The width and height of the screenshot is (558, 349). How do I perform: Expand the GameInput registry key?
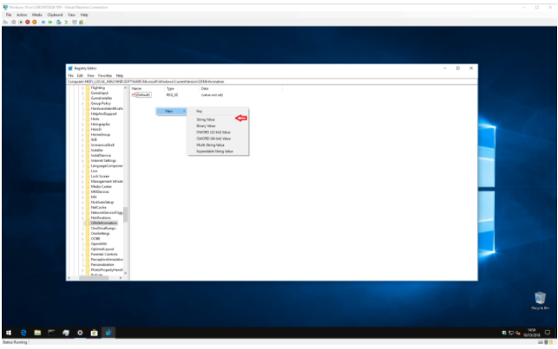tap(82, 93)
